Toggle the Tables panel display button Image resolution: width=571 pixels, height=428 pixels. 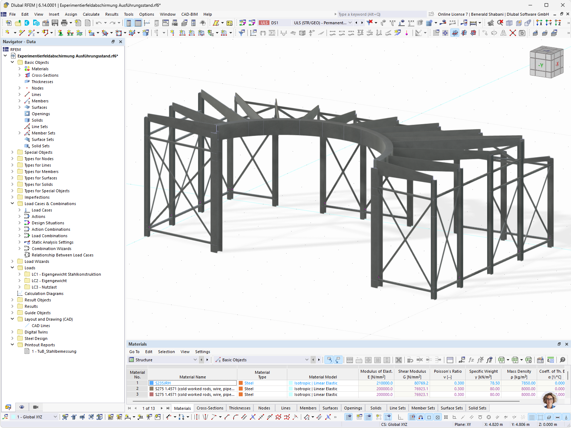click(138, 23)
